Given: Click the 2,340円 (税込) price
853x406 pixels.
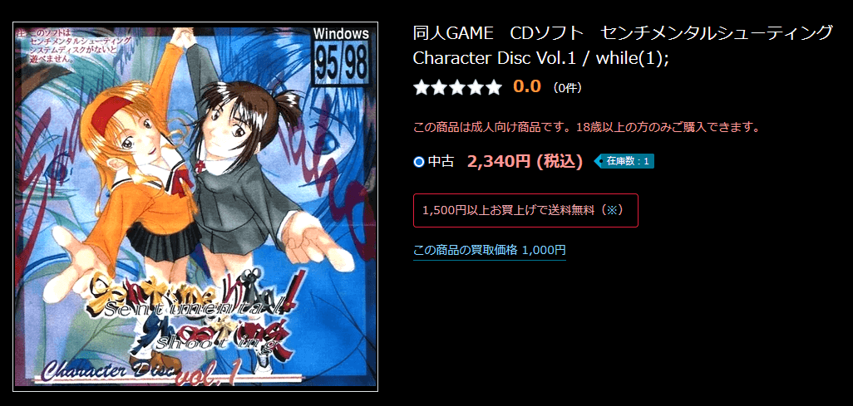Looking at the screenshot, I should point(525,161).
